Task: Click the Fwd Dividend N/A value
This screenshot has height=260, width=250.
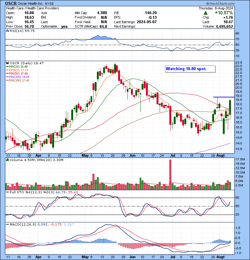Action: point(104,17)
